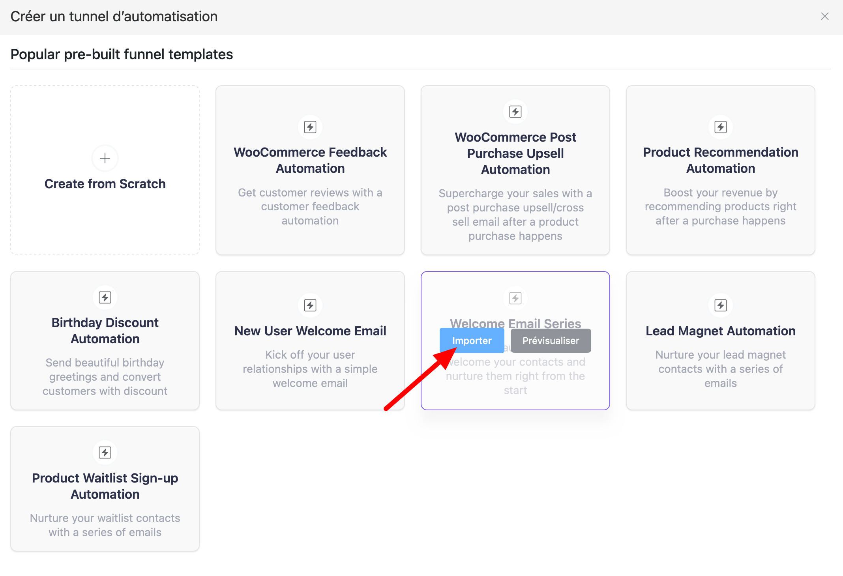Click the lightning icon on Lead Magnet Automation

(x=720, y=305)
